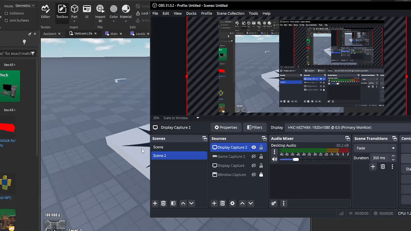The image size is (411, 231).
Task: Add a scene transition
Action: pos(373,166)
